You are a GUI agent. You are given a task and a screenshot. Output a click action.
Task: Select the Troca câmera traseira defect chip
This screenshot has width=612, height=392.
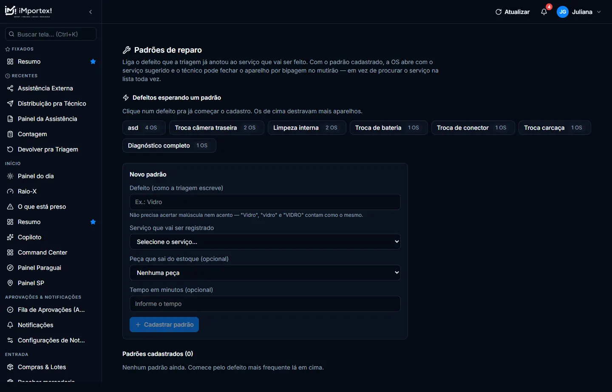[217, 128]
